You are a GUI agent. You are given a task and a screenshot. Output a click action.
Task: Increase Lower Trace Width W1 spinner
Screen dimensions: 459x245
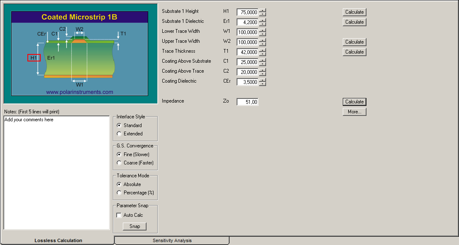tap(263, 30)
